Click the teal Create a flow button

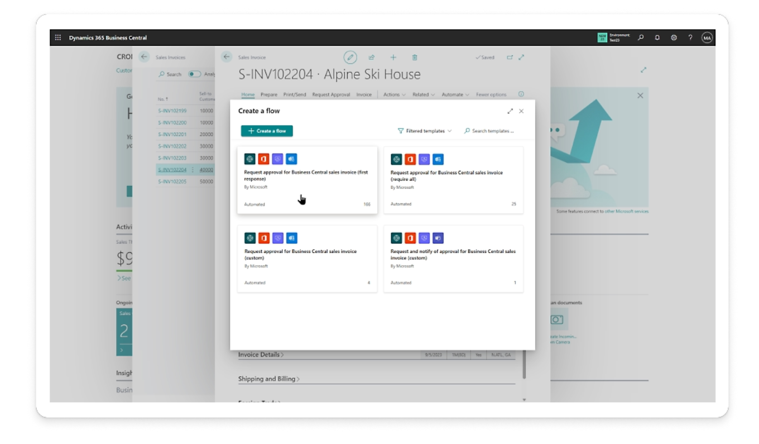point(267,131)
